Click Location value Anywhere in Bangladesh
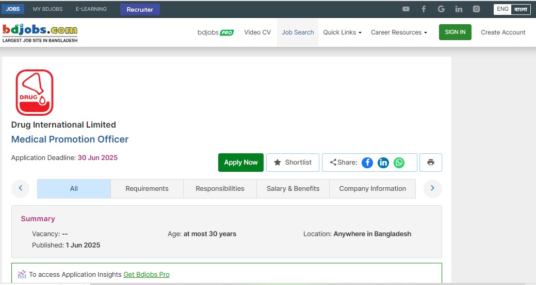 [x=372, y=234]
